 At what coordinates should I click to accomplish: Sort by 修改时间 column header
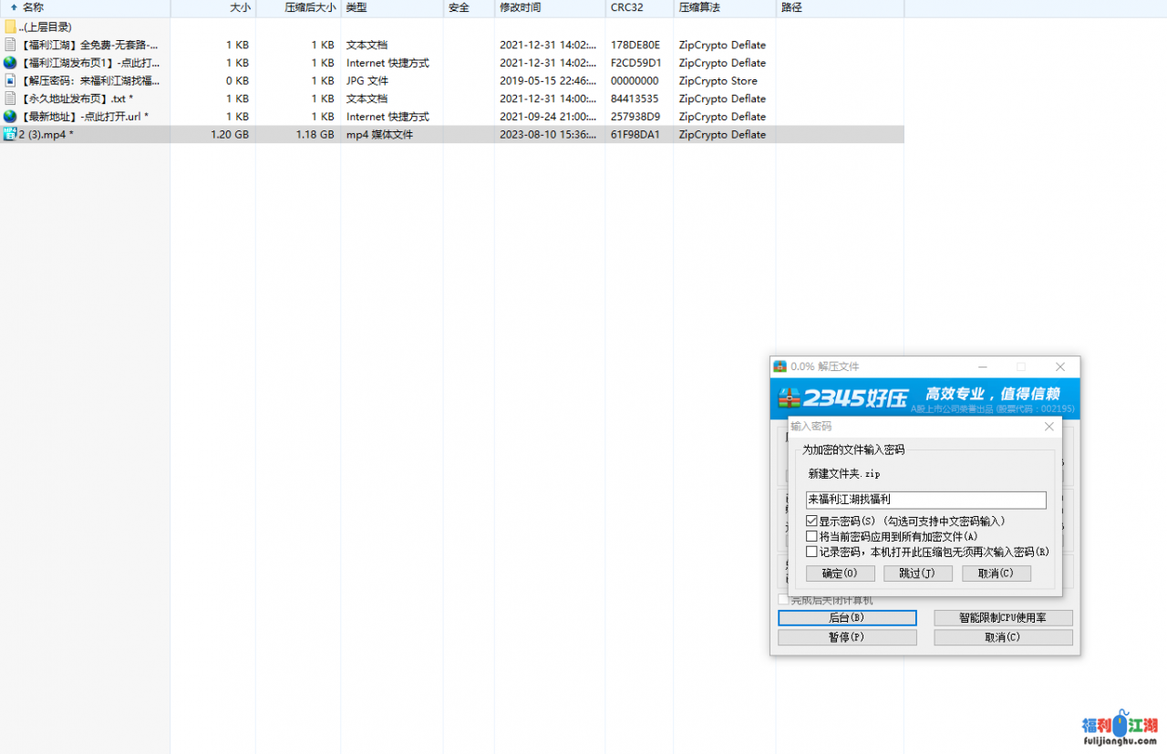[x=520, y=7]
